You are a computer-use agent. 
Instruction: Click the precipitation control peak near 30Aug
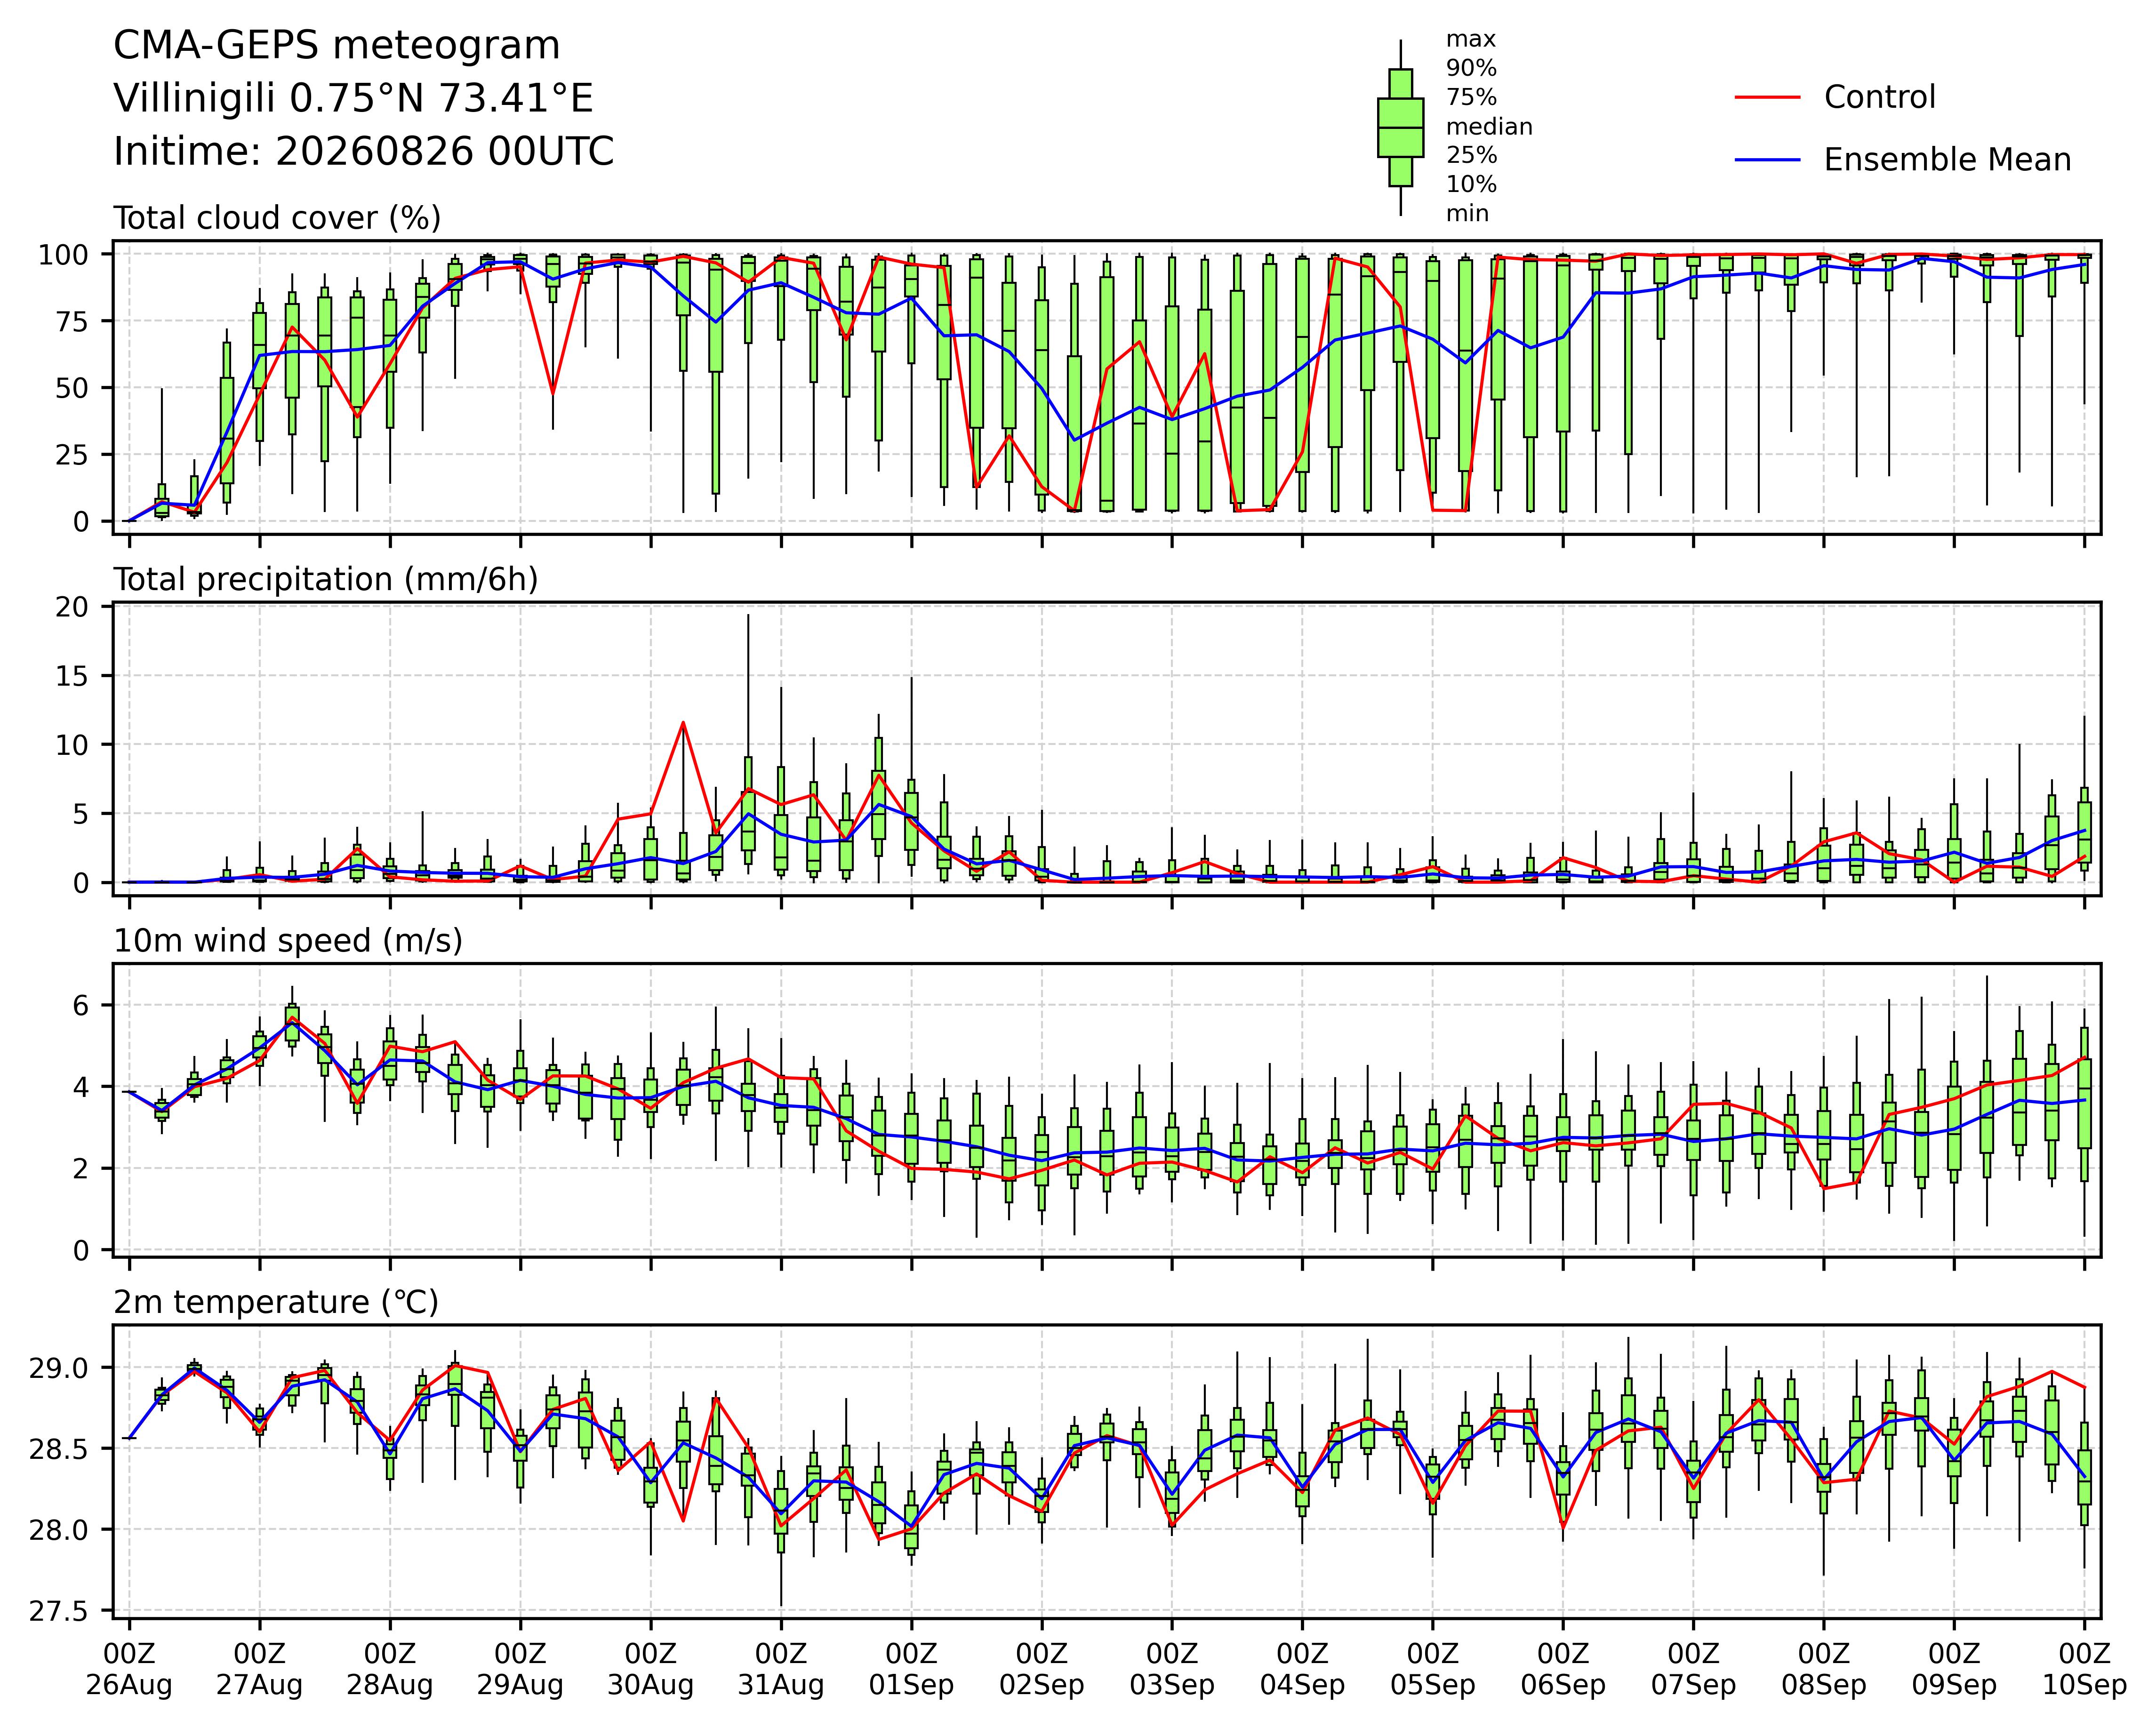coord(683,722)
